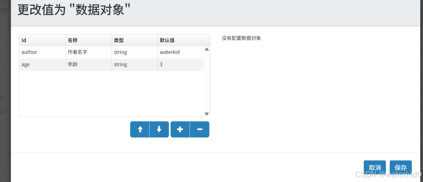Remove selected data object with minus button
The width and height of the screenshot is (423, 182).
tap(199, 129)
